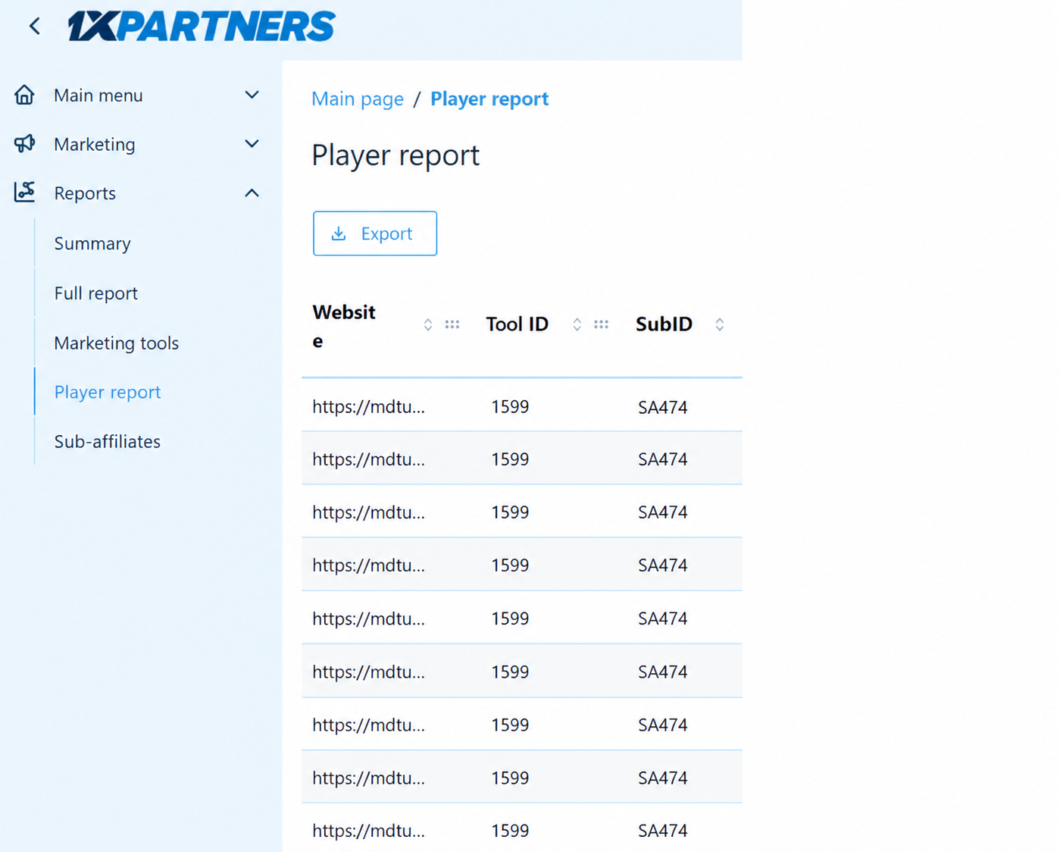
Task: Collapse the Reports section chevron
Action: 252,193
